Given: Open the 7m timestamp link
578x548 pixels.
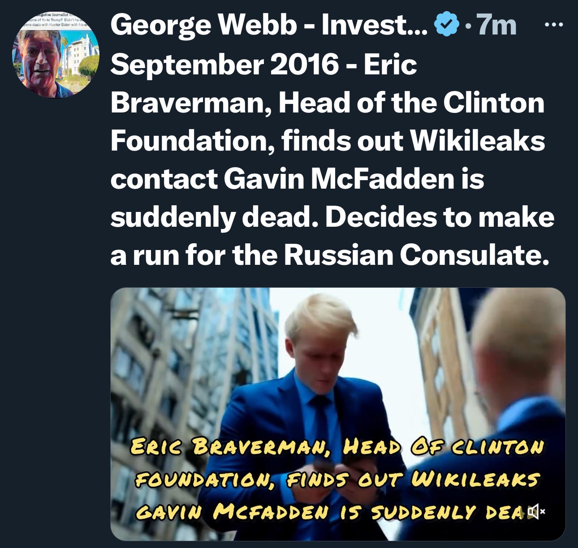Looking at the screenshot, I should coord(496,26).
